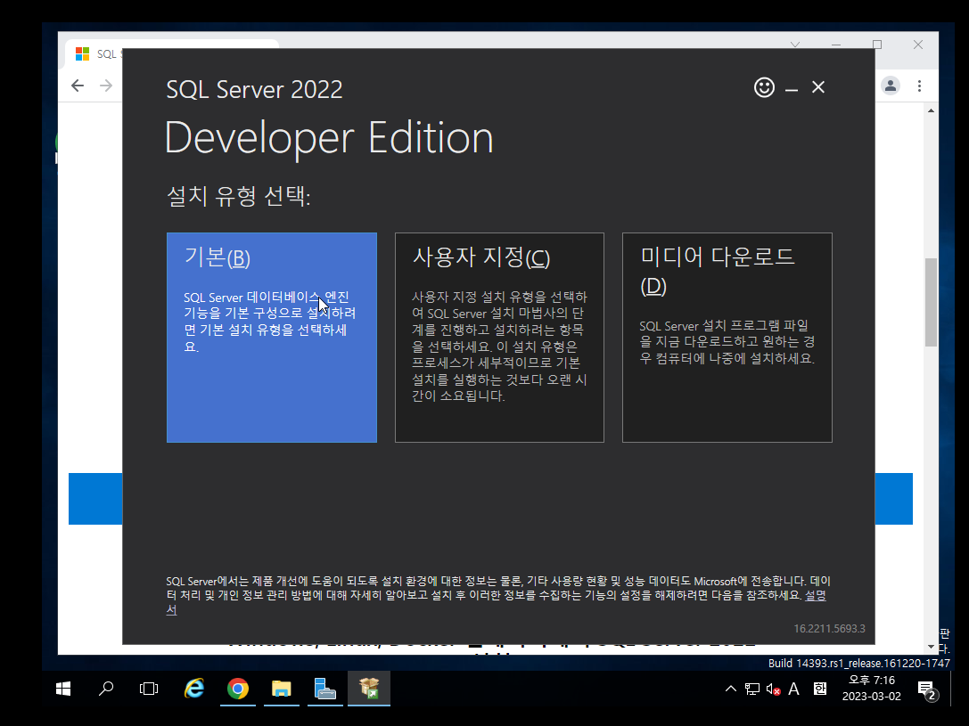
Task: Click the Microsoft logo in the Chrome tab
Action: click(x=82, y=54)
